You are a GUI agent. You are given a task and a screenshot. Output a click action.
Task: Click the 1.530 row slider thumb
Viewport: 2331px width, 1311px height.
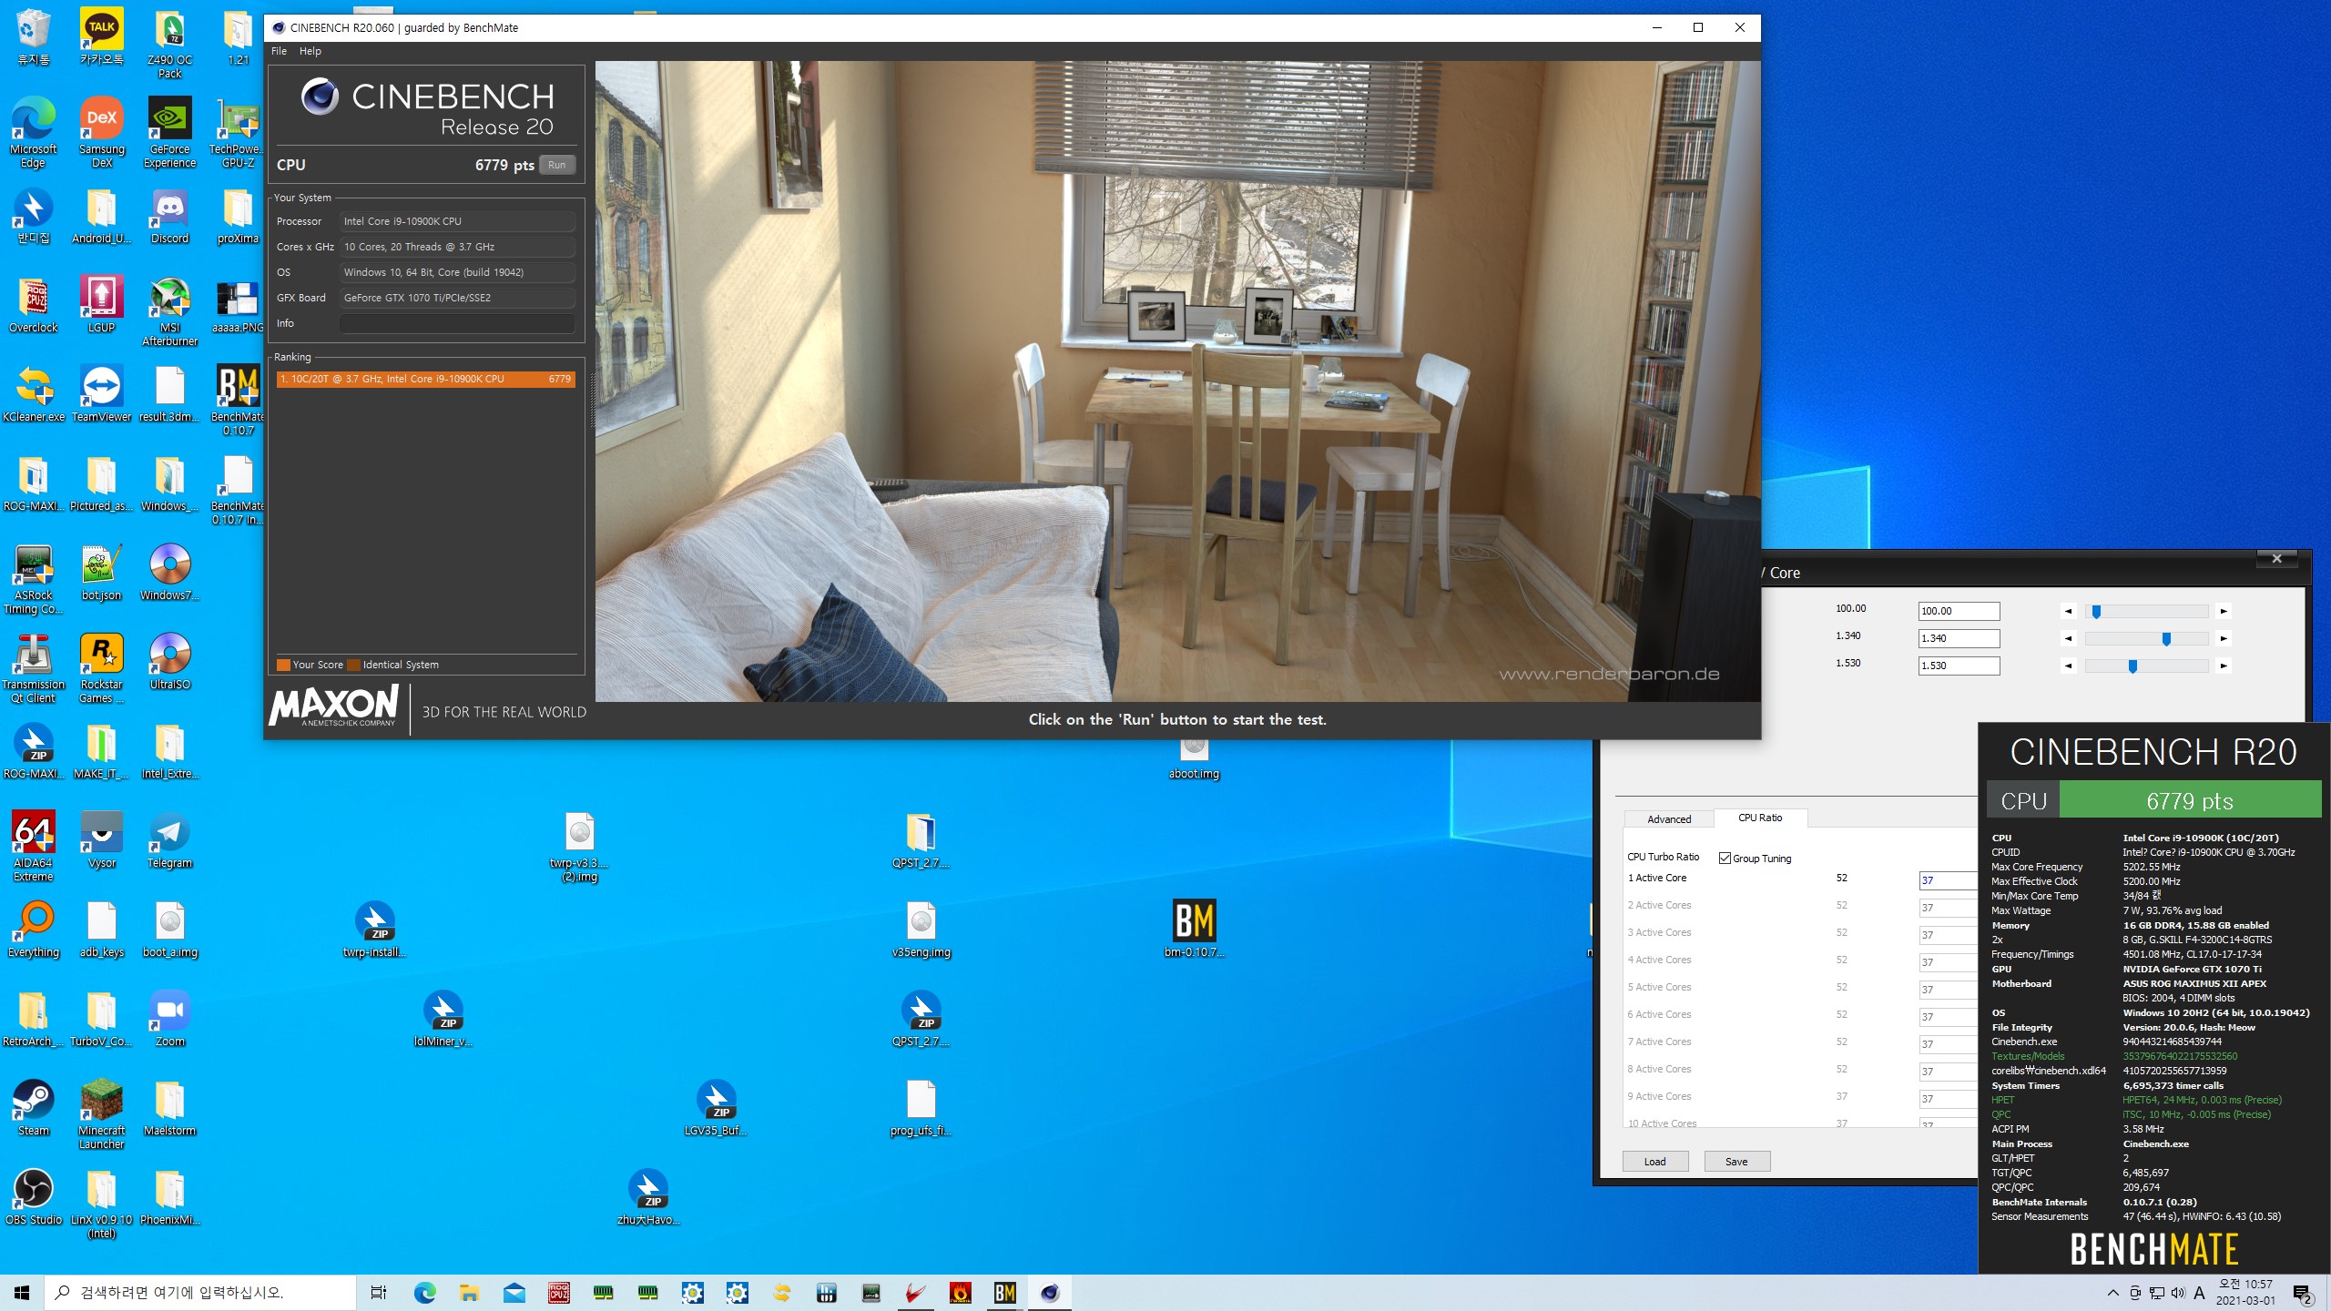pos(2133,666)
